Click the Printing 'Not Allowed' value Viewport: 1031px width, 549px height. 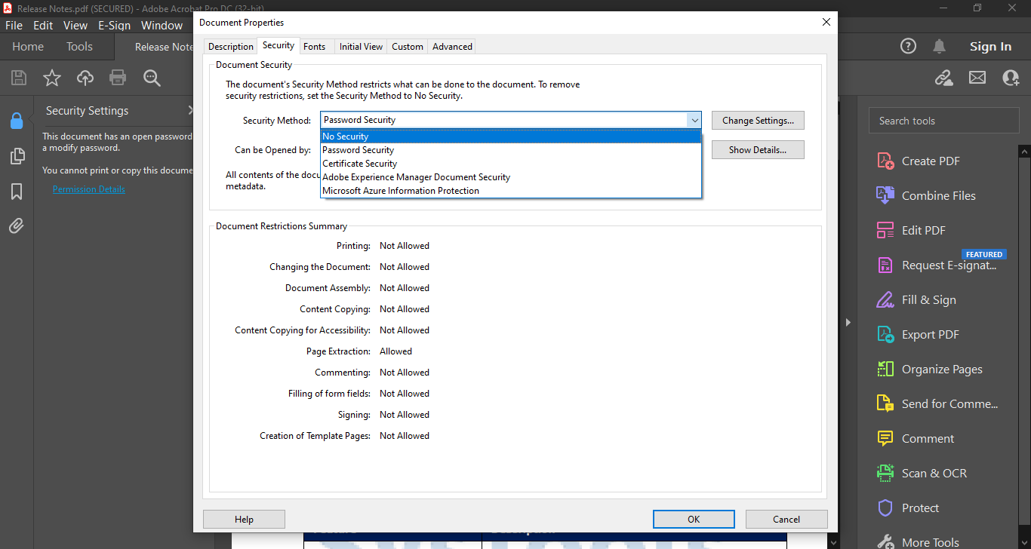[x=405, y=246]
